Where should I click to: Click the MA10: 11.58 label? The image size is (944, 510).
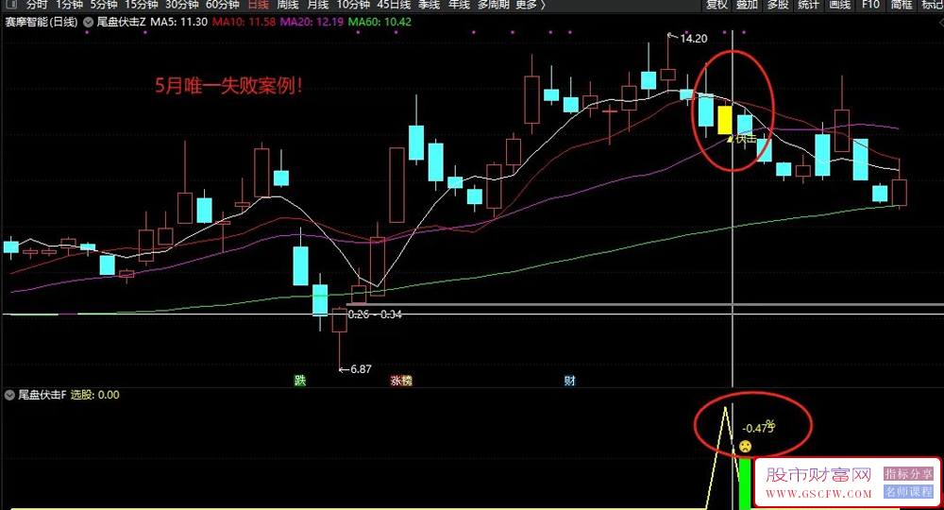coord(244,22)
